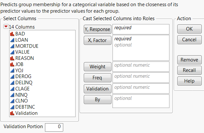Open the red triangle 14 Columns menu
Viewport: 204px width, 133px height.
(x=6, y=27)
